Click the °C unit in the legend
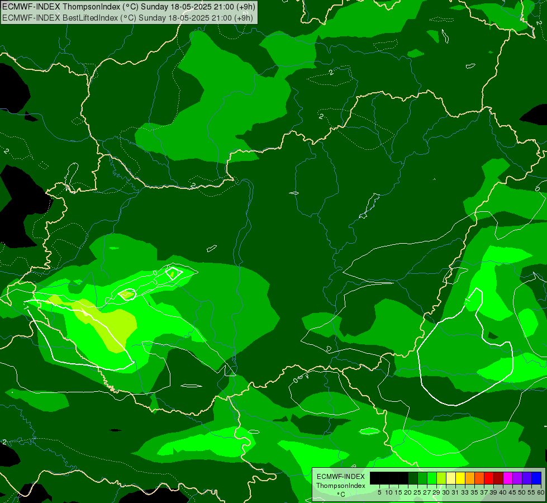 click(341, 495)
